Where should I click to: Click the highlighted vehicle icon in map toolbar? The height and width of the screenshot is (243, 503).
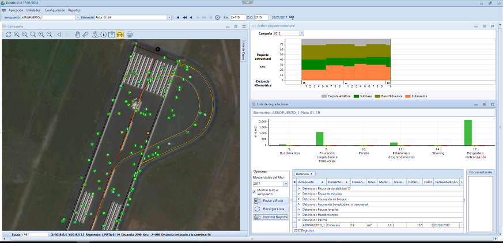point(120,35)
